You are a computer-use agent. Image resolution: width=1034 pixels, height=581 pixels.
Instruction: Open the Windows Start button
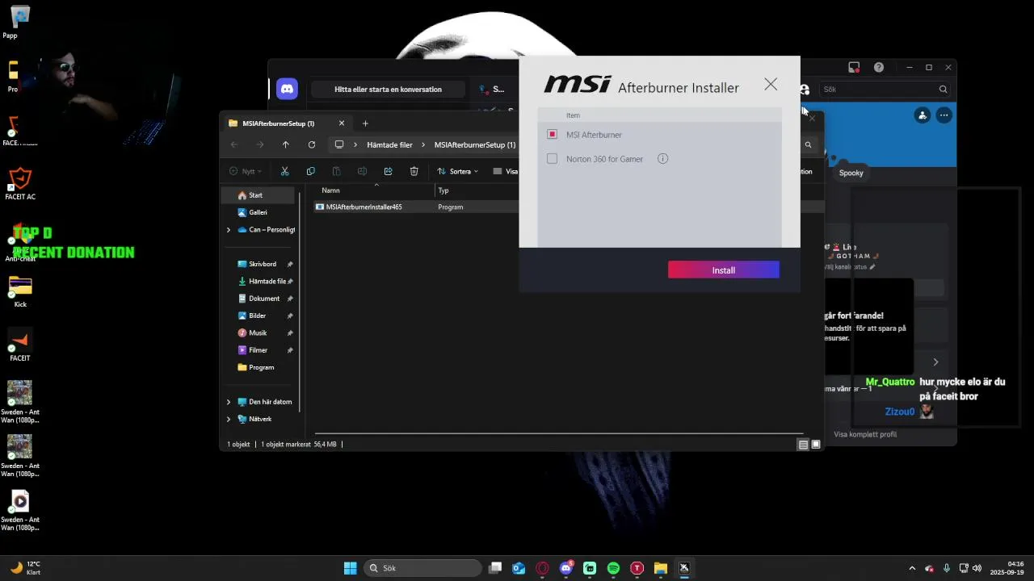click(x=350, y=568)
